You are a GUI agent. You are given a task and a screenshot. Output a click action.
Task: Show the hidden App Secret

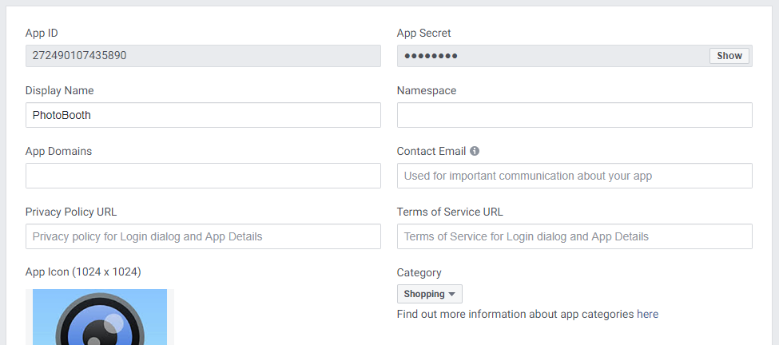[729, 56]
